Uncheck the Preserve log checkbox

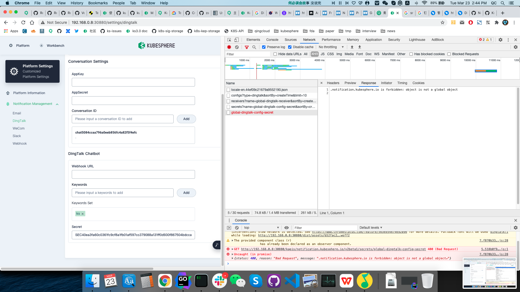click(x=264, y=47)
